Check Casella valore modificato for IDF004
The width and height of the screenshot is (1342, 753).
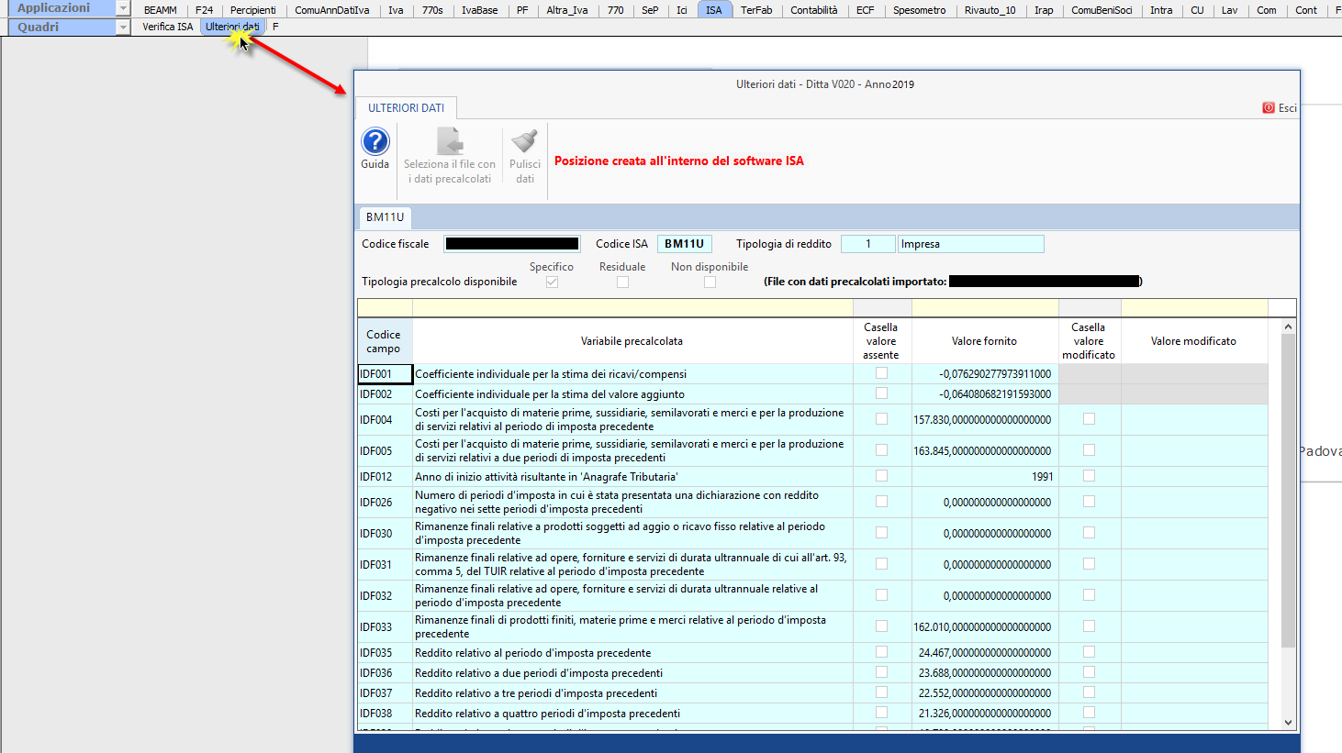tap(1089, 419)
